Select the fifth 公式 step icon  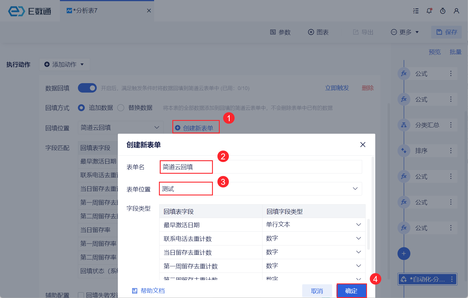coord(404,228)
